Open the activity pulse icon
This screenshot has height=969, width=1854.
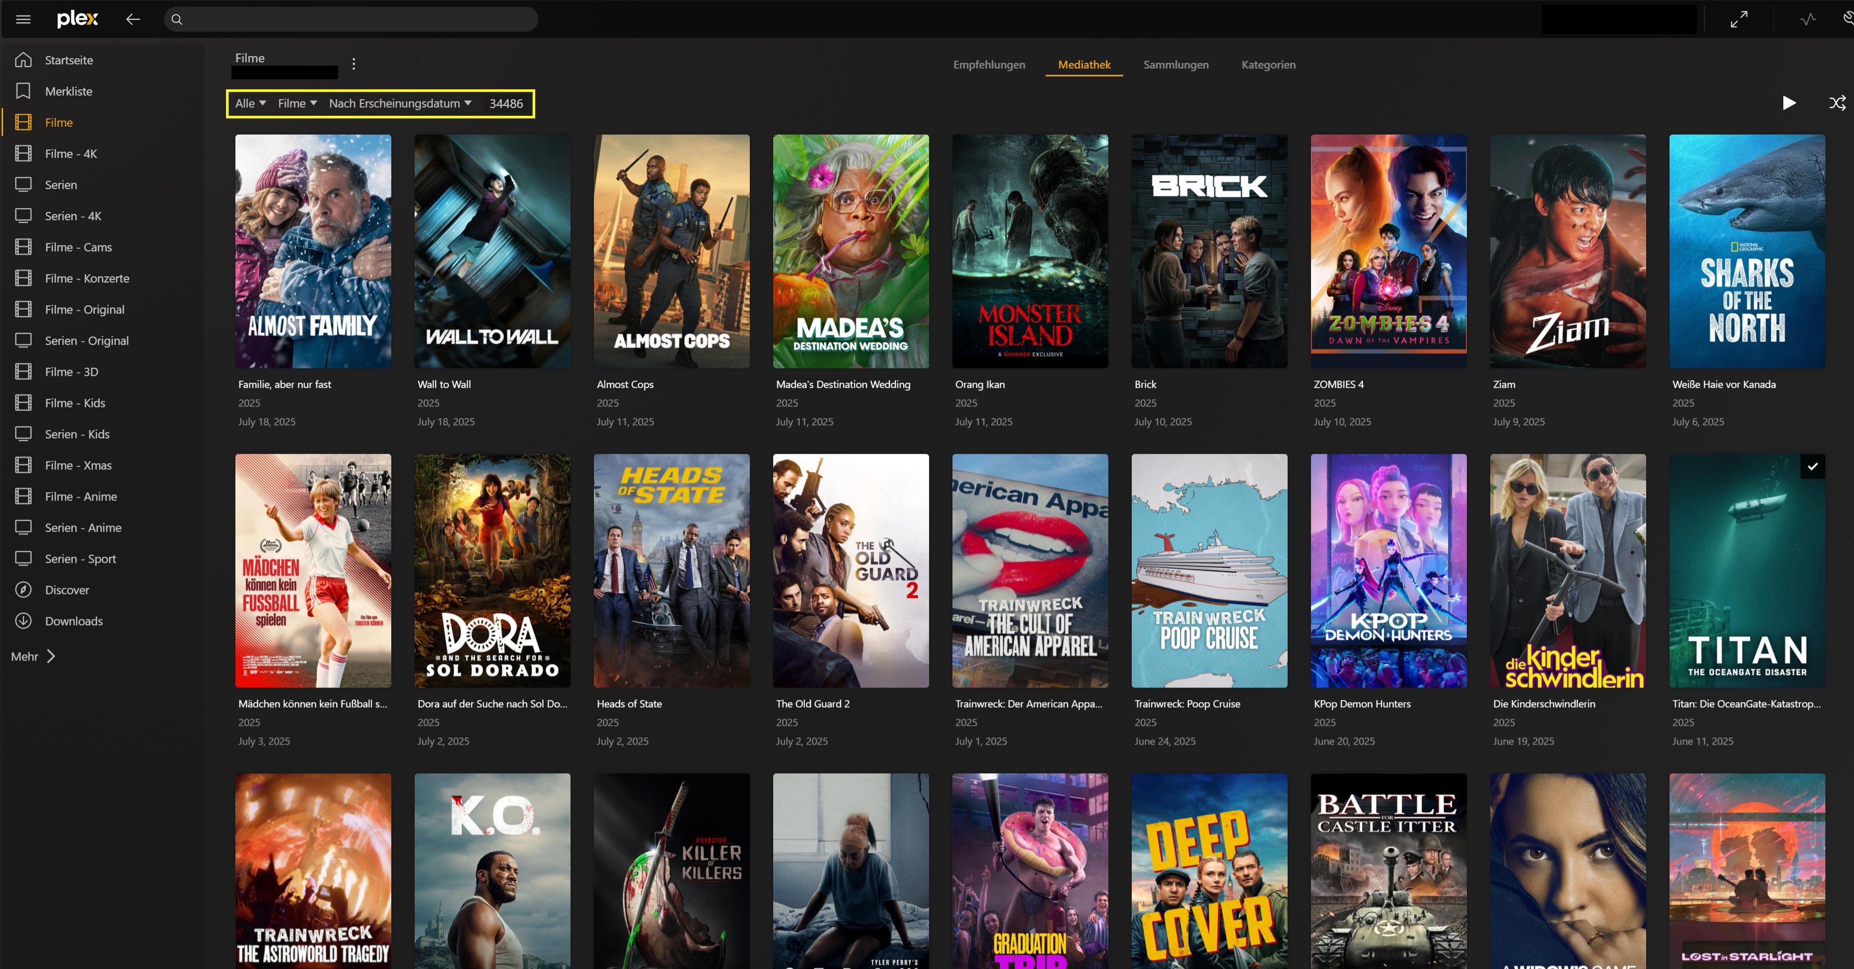[1808, 19]
